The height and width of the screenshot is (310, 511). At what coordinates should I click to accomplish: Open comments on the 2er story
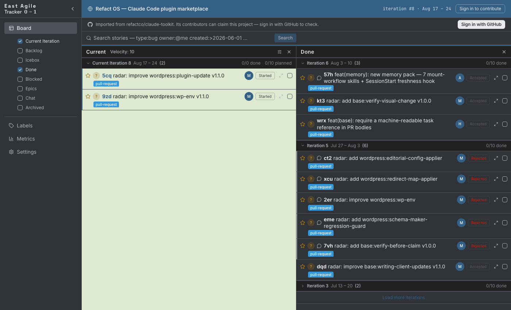pyautogui.click(x=319, y=200)
